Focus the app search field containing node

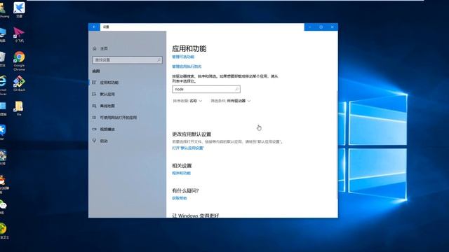click(x=206, y=90)
